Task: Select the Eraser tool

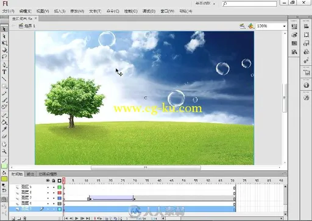Action: point(4,136)
